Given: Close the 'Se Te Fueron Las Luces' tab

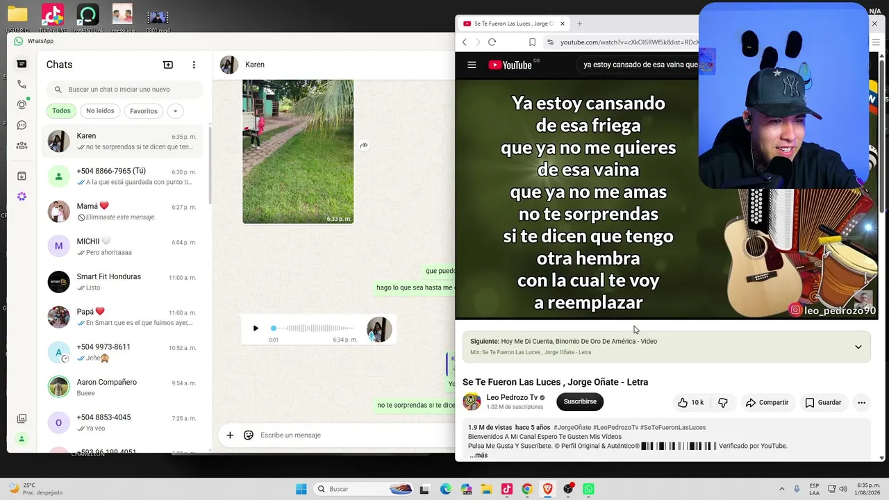Looking at the screenshot, I should tap(563, 24).
